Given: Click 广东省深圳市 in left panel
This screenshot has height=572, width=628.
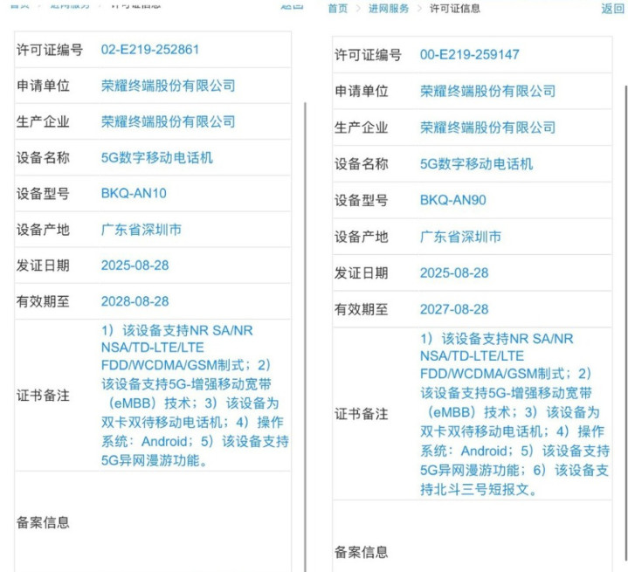Looking at the screenshot, I should 141,230.
